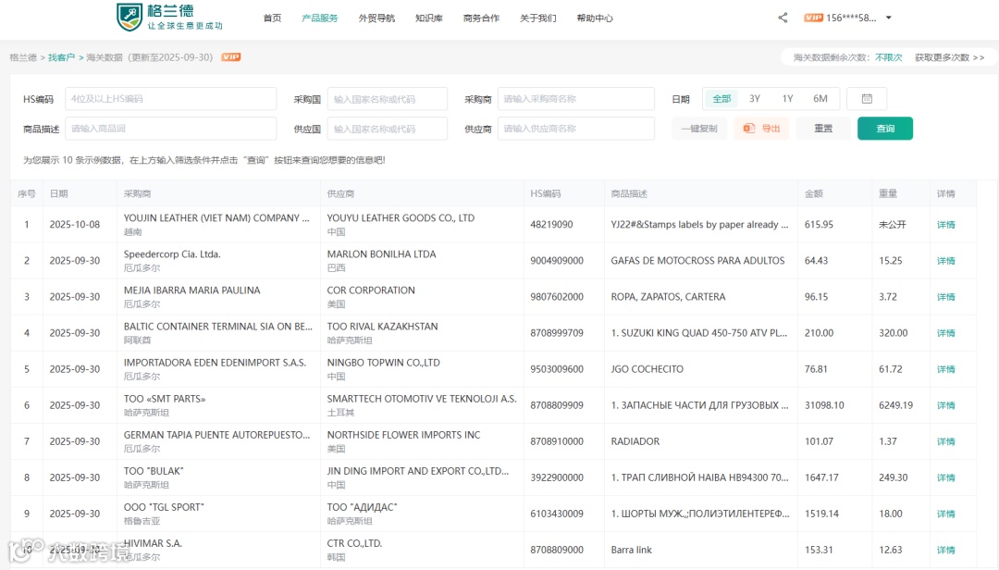The width and height of the screenshot is (999, 570).
Task: Click description GAFAS DE MOTOCROSS PARA ADULTOS
Action: click(x=697, y=261)
